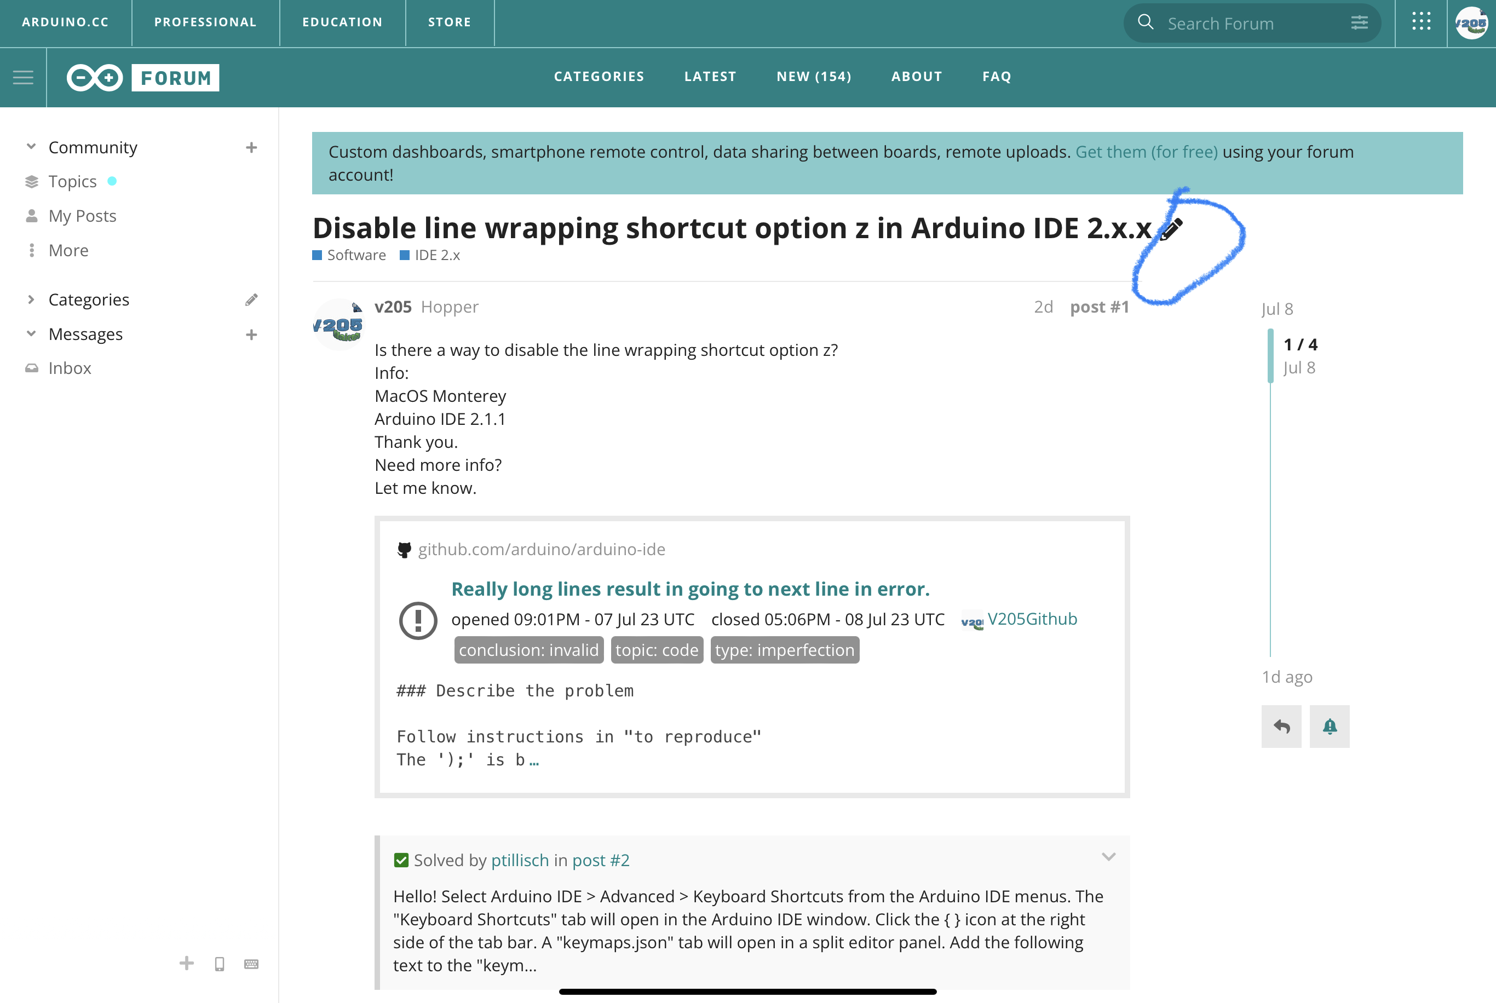Open 'Get them (for free)' banner link
The height and width of the screenshot is (1003, 1496).
(x=1146, y=152)
